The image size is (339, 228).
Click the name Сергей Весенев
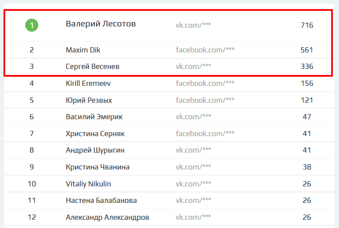pos(93,67)
